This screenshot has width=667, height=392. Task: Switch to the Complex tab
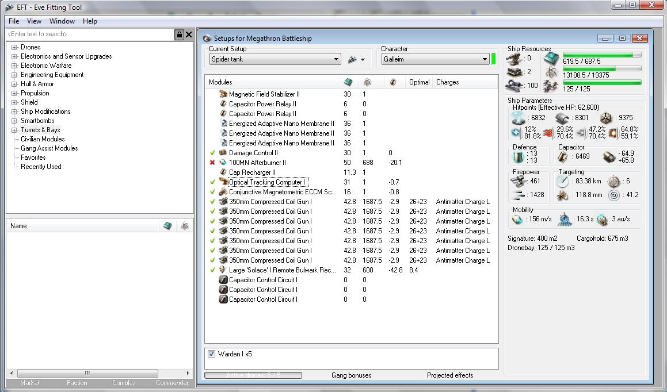click(x=124, y=383)
